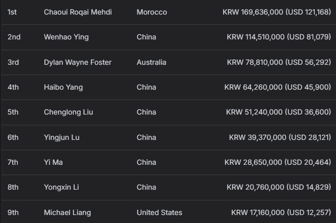Click the Australia country cell

(x=152, y=62)
